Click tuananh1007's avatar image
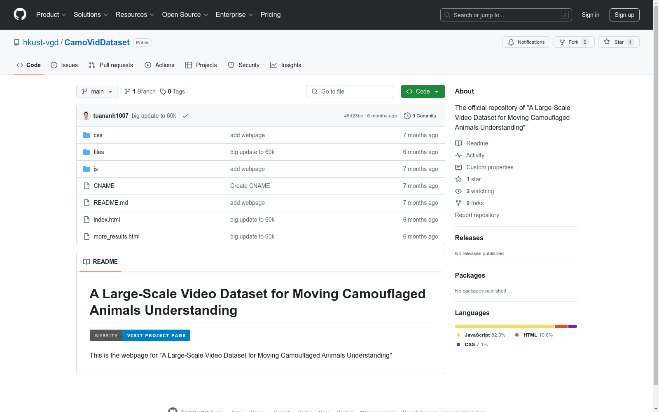The height and width of the screenshot is (412, 659). point(86,116)
